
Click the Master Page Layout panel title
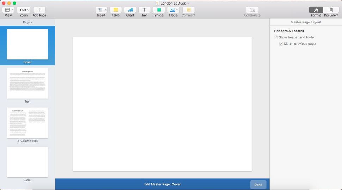306,22
